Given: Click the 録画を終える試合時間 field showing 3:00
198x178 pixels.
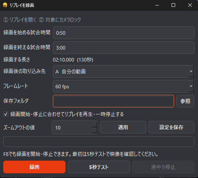Looking at the screenshot, I should coord(123,48).
